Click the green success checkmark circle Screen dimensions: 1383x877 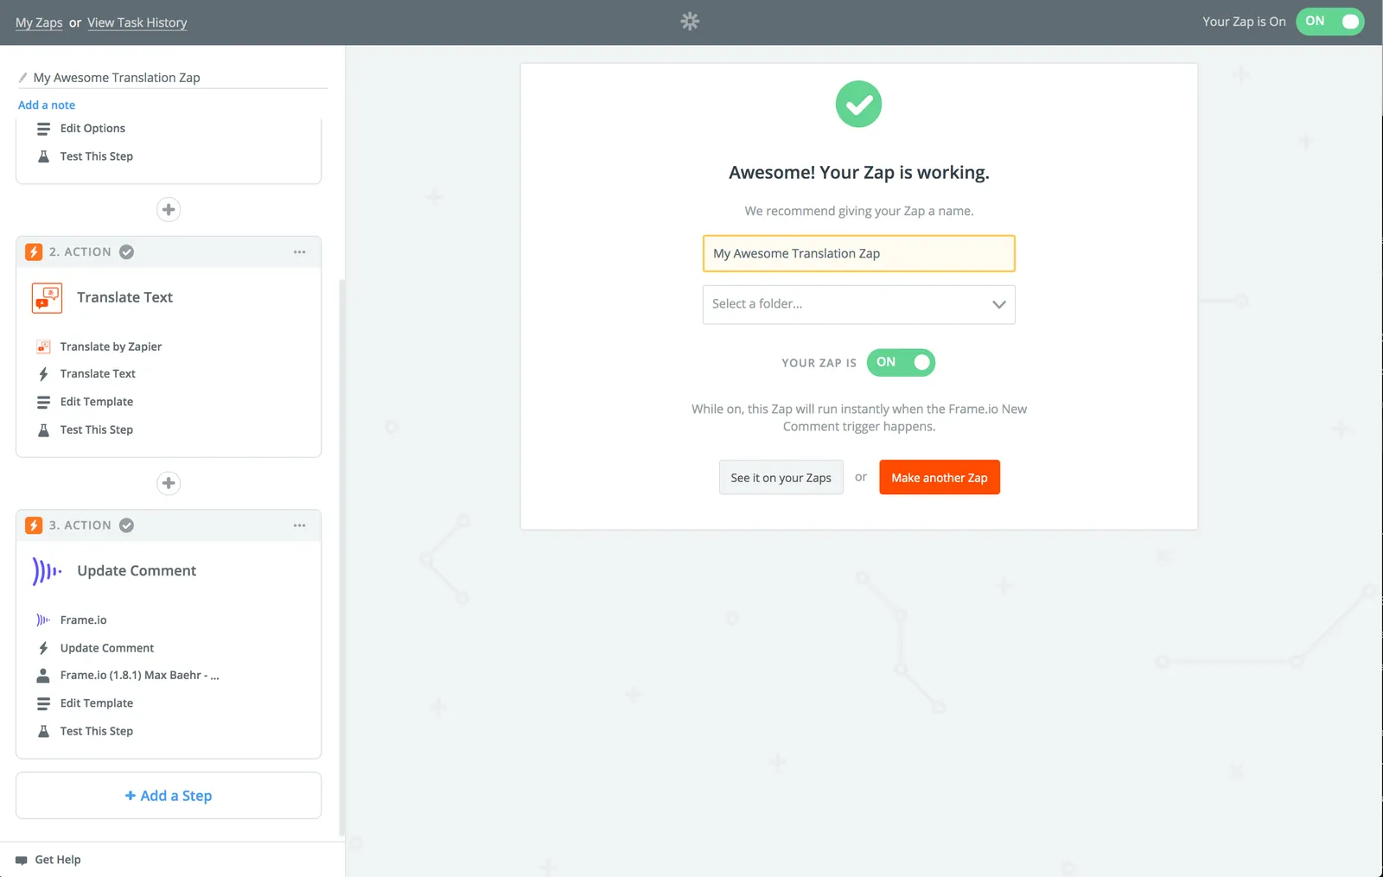click(858, 104)
